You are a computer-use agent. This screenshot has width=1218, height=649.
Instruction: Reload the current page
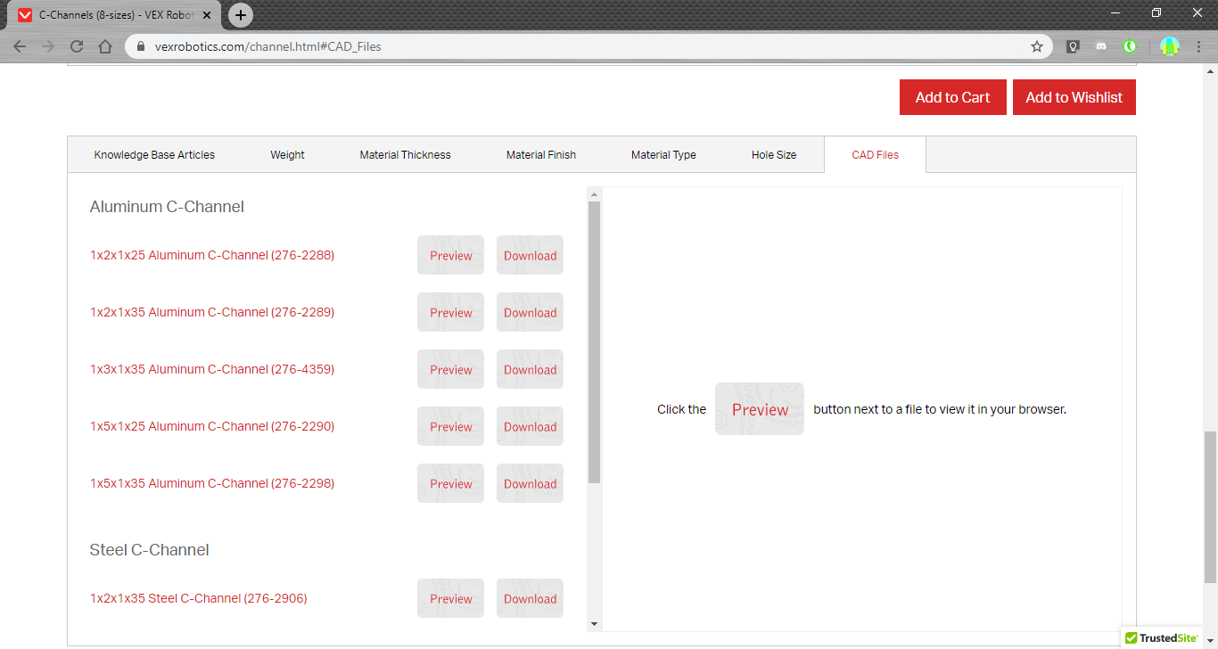[x=77, y=46]
